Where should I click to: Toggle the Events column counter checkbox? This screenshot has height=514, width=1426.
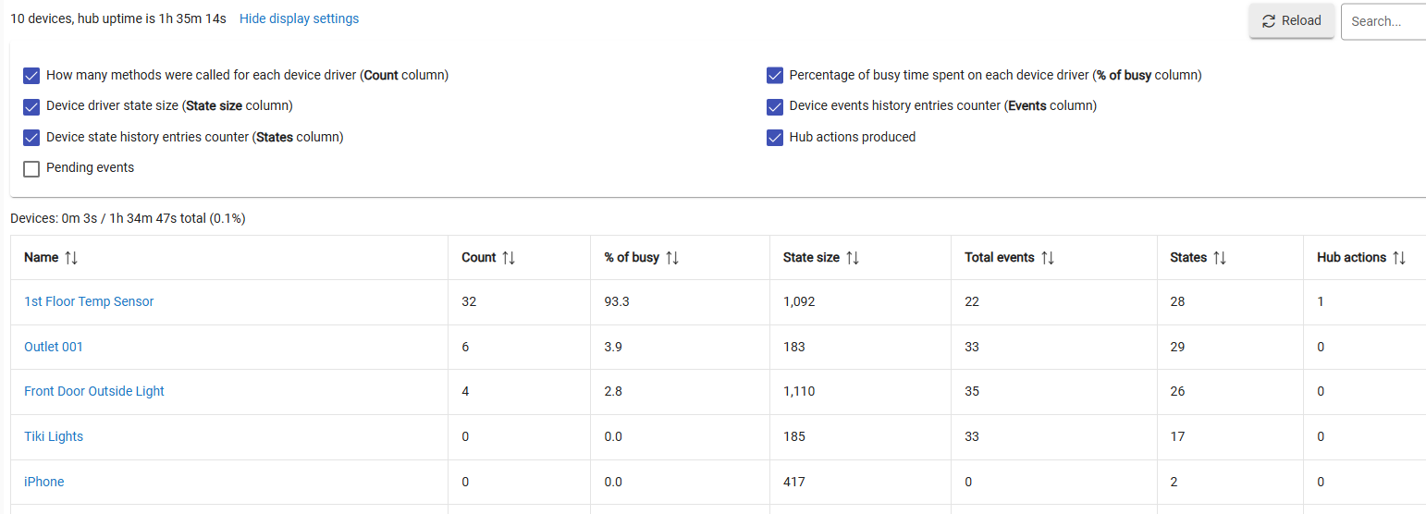click(x=775, y=106)
